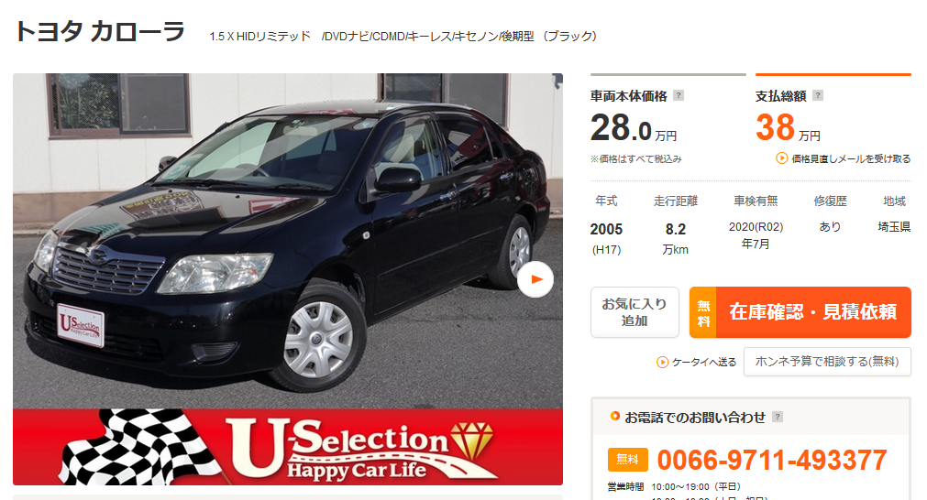Send listing via ケータイへ送る link
This screenshot has height=500, width=927.
point(703,362)
